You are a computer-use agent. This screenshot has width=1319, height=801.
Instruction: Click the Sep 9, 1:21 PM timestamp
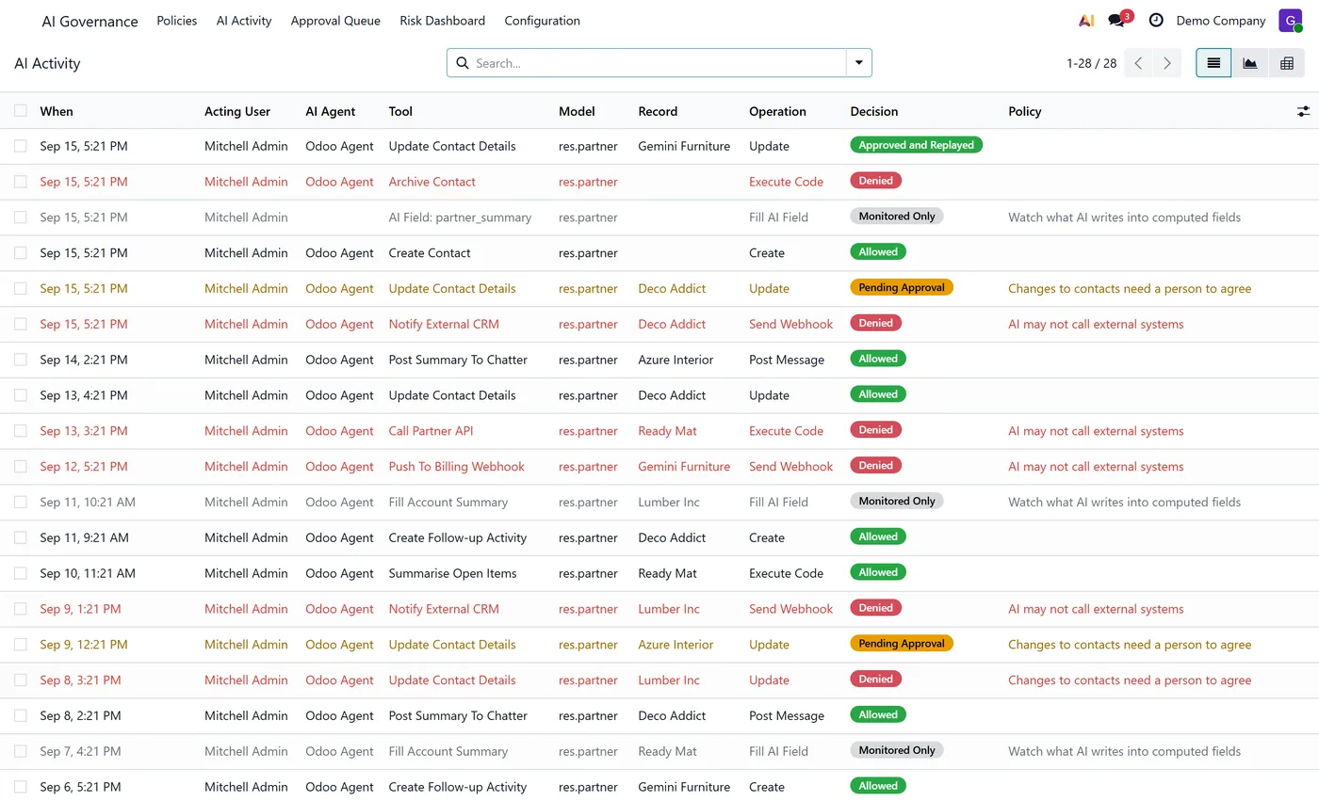click(x=80, y=609)
